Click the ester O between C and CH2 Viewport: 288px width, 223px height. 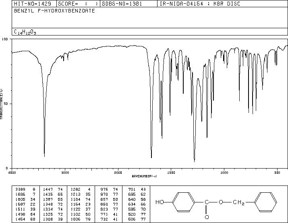[x=221, y=202]
